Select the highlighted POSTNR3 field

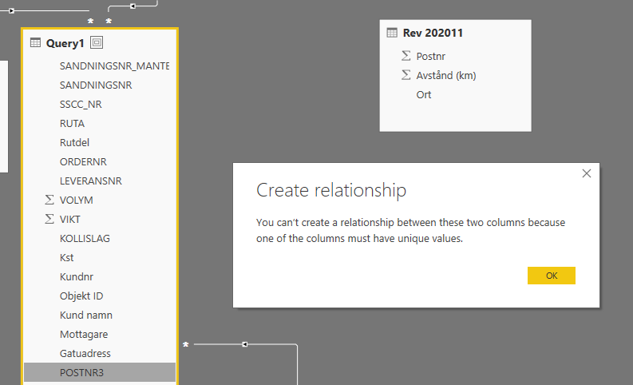pos(100,372)
